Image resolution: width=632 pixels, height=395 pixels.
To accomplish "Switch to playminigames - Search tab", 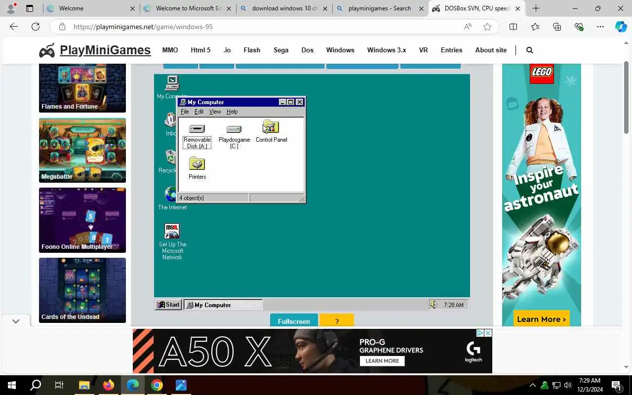I will pyautogui.click(x=380, y=8).
